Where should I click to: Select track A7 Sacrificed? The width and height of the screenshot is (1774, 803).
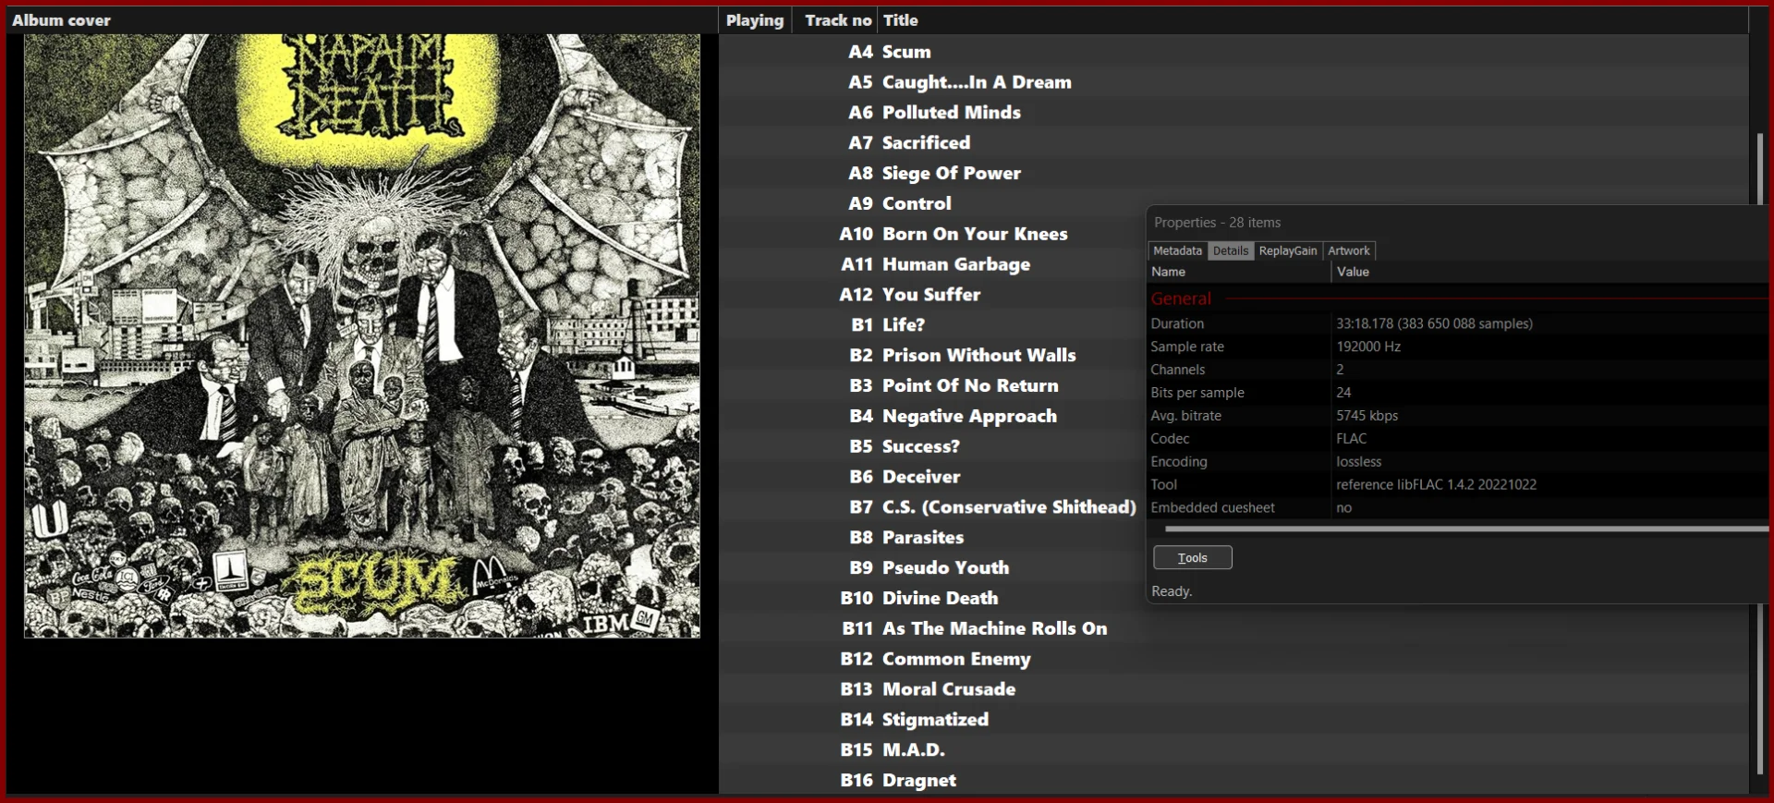click(x=1233, y=143)
